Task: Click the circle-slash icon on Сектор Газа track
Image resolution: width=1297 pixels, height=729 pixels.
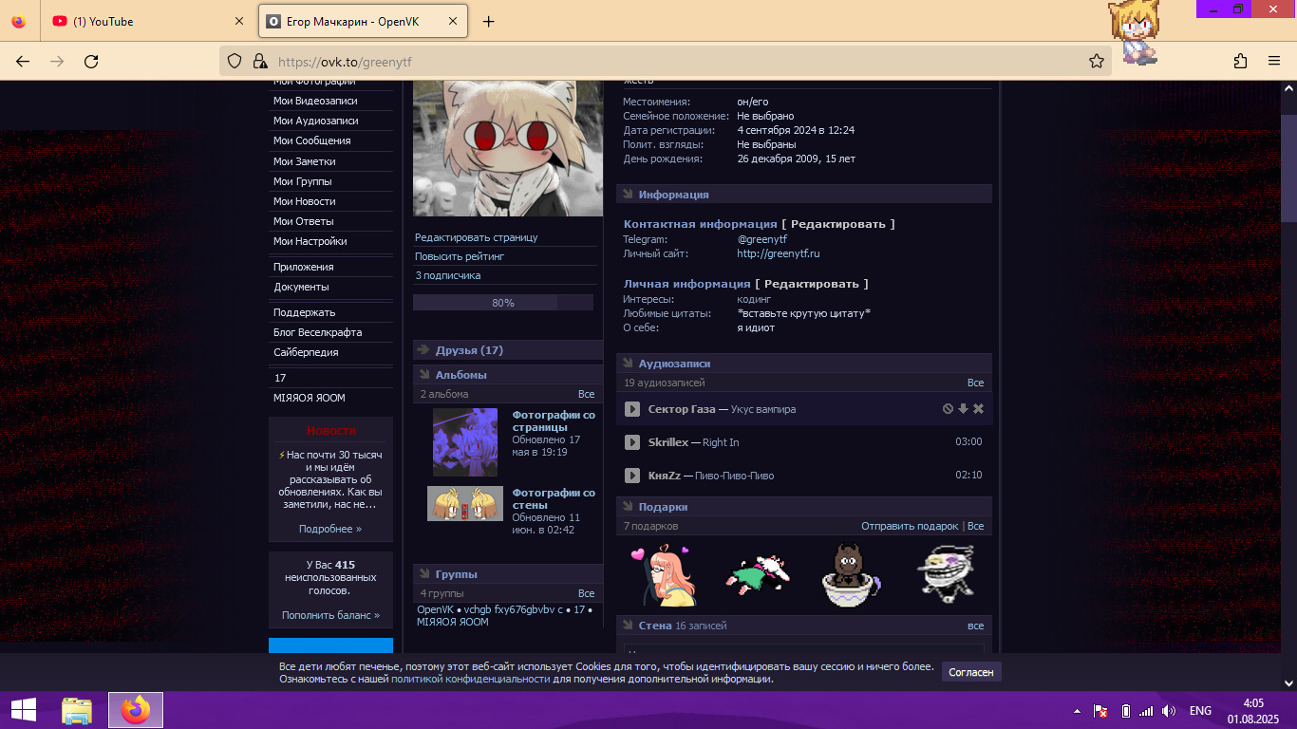Action: pyautogui.click(x=948, y=409)
